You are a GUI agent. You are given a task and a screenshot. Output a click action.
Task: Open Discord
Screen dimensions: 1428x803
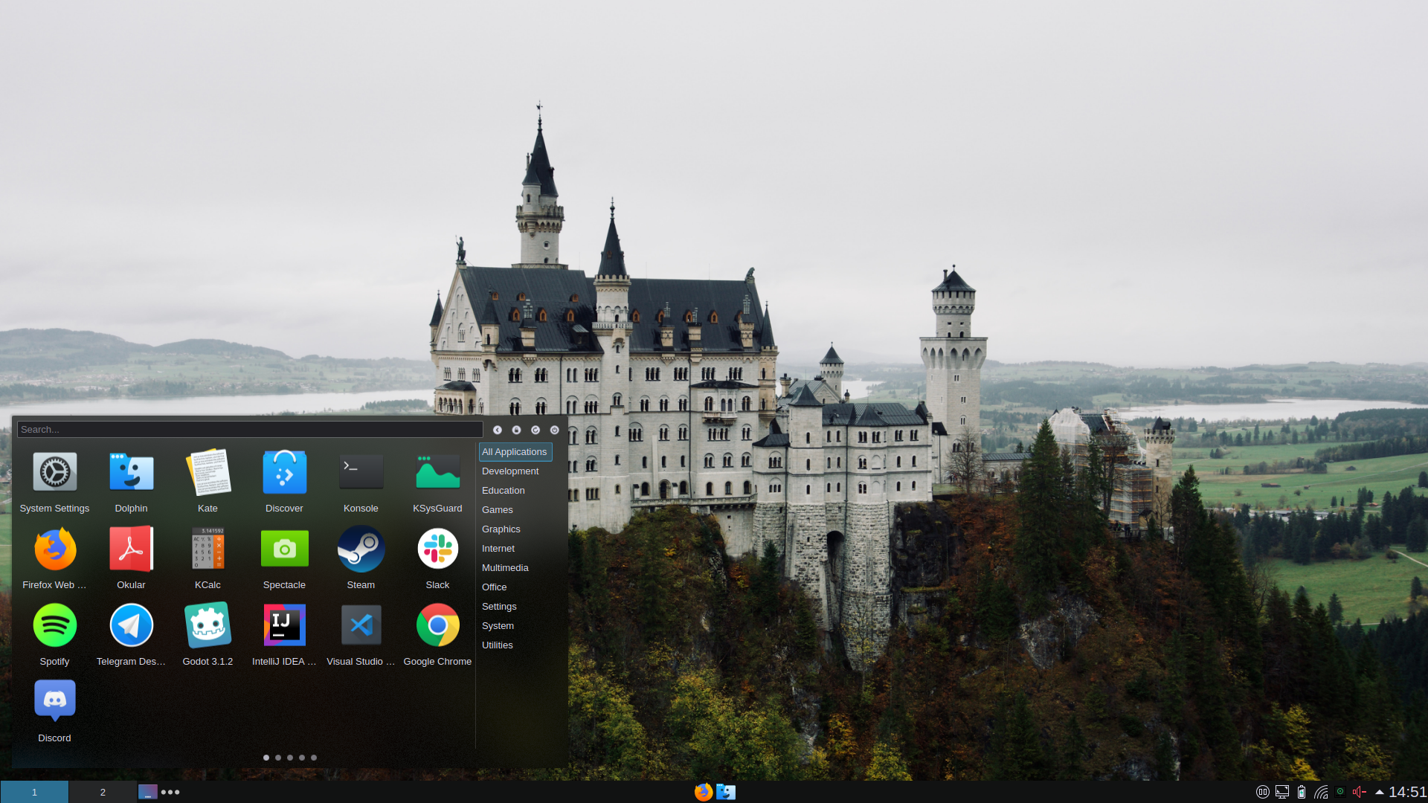(54, 711)
